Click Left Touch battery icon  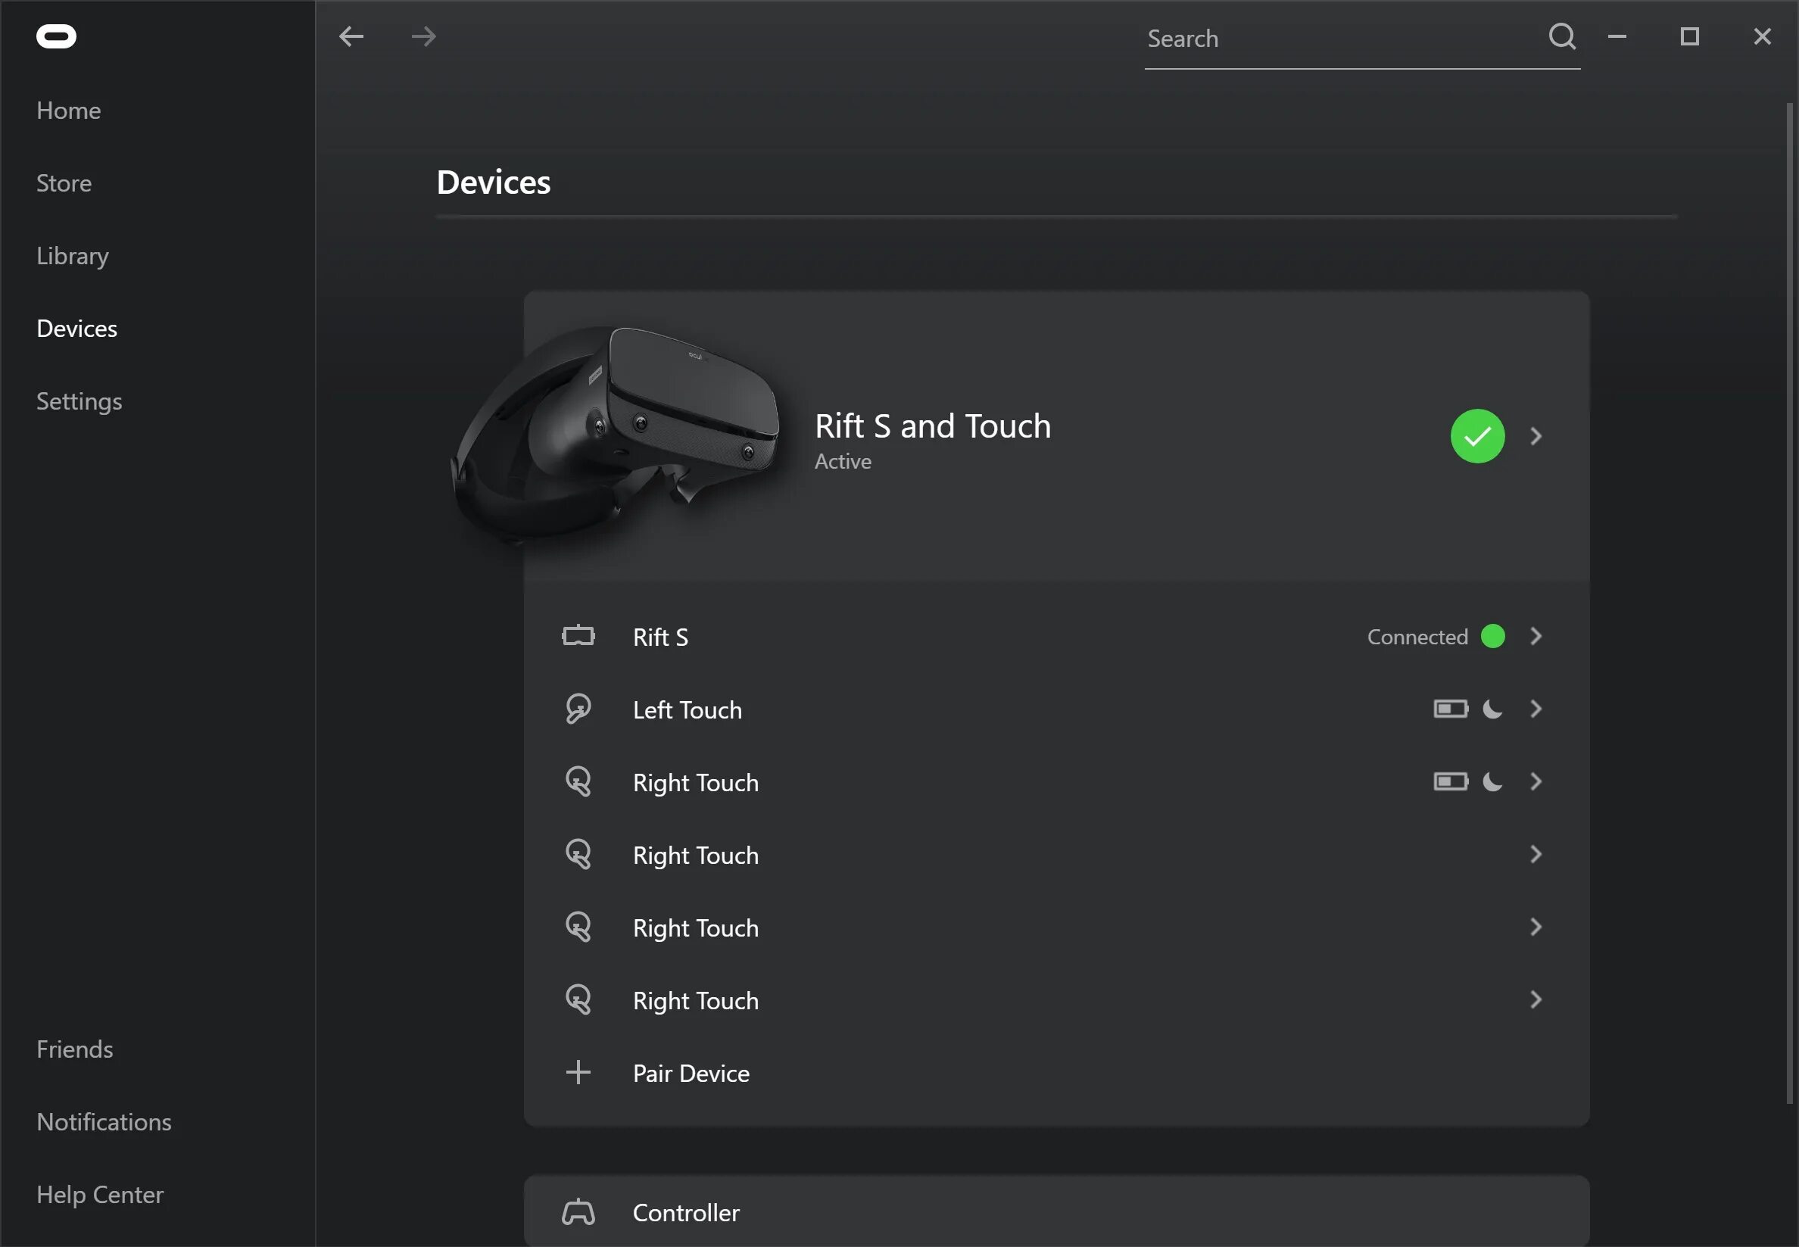(x=1451, y=709)
